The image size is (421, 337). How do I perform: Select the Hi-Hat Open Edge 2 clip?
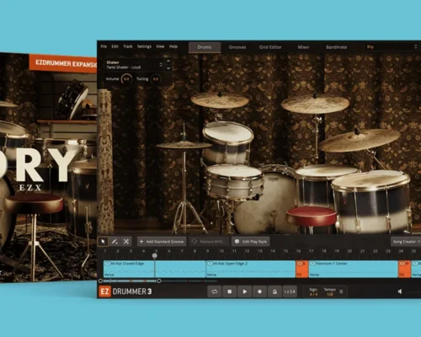coord(251,269)
